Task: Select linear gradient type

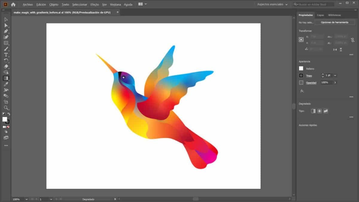Action: (x=313, y=111)
